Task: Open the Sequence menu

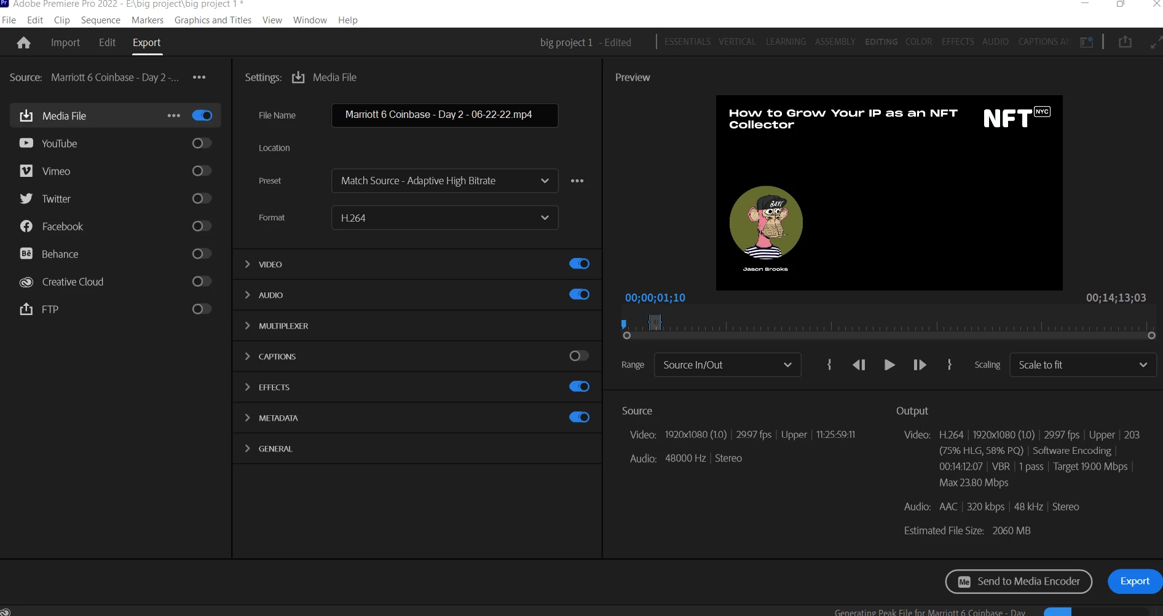Action: (101, 20)
